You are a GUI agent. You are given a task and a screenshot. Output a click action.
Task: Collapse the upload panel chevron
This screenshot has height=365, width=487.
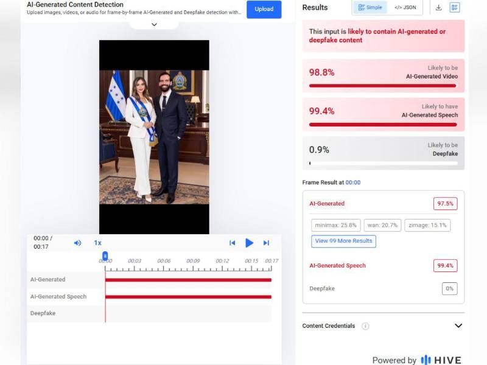(154, 24)
